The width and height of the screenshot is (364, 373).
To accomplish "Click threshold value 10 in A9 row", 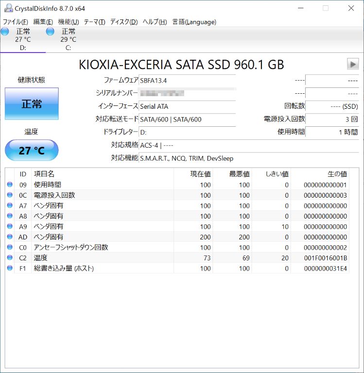I will (285, 227).
